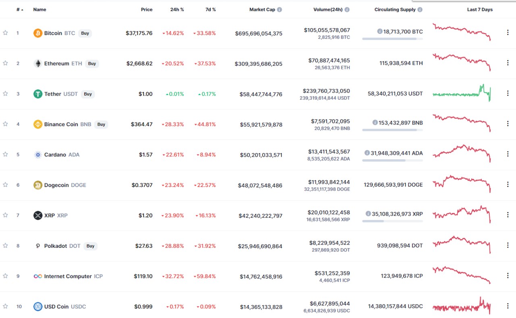Click Bitcoin's circulating supply progress bar

392,39
